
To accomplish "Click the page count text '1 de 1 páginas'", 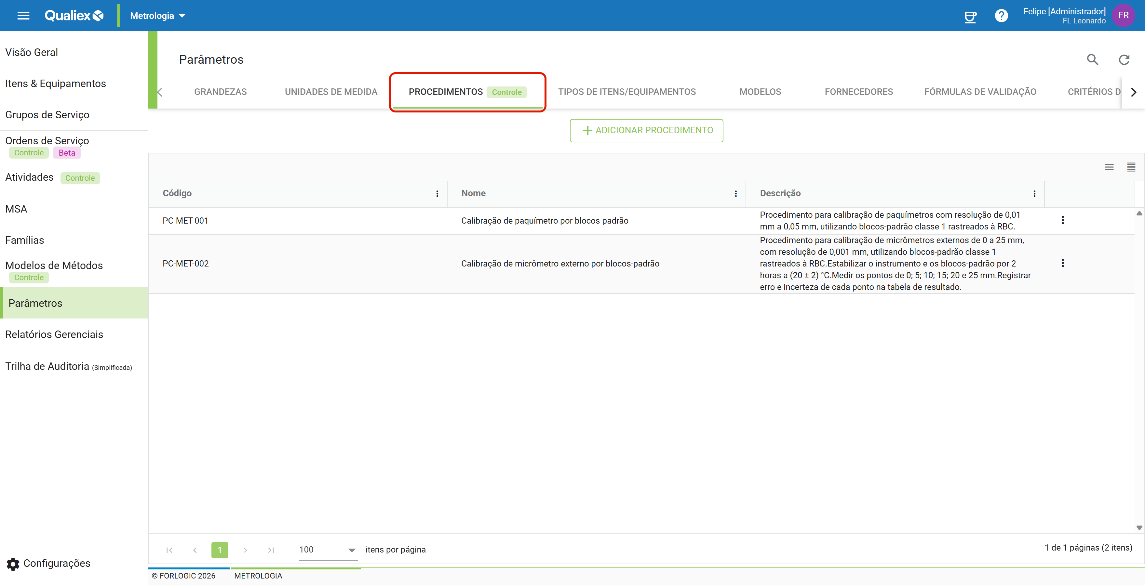I will 1072,548.
